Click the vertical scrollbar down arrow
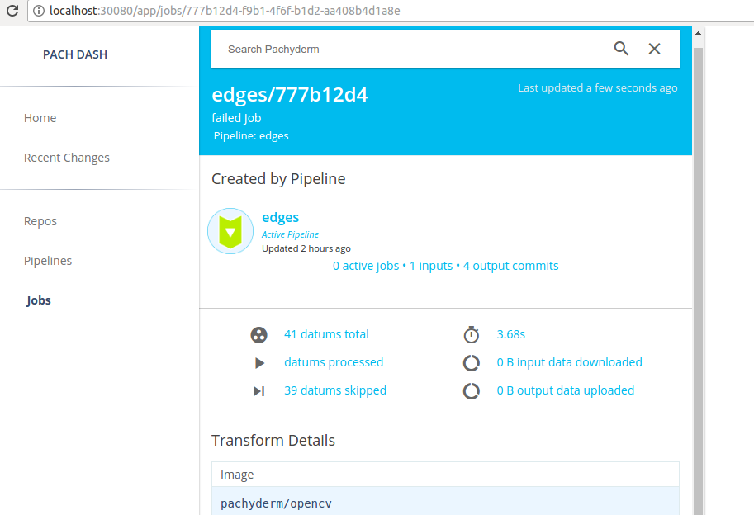This screenshot has height=515, width=754. (x=698, y=509)
